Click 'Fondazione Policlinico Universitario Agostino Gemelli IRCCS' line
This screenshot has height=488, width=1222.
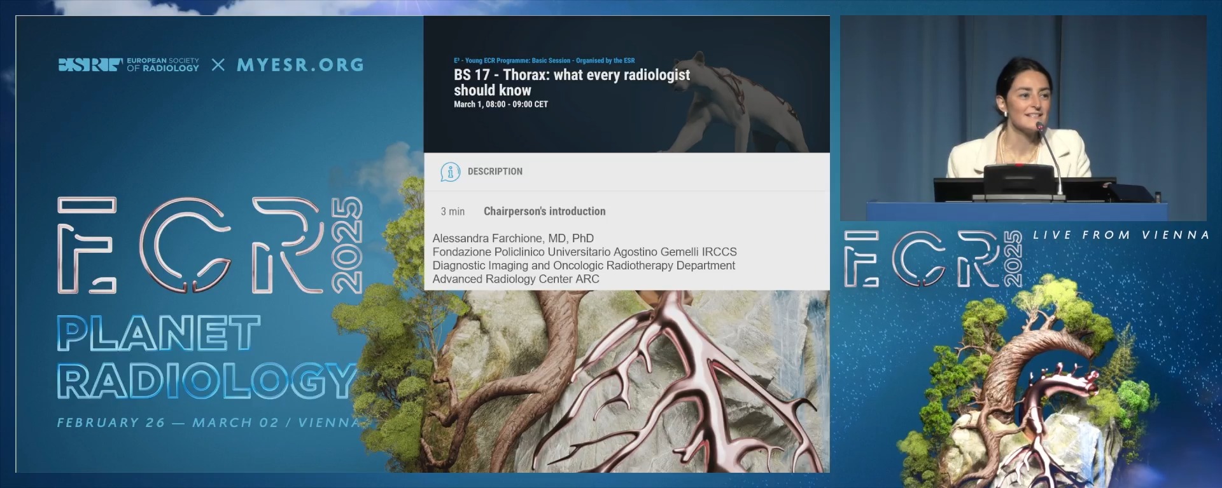coord(584,252)
